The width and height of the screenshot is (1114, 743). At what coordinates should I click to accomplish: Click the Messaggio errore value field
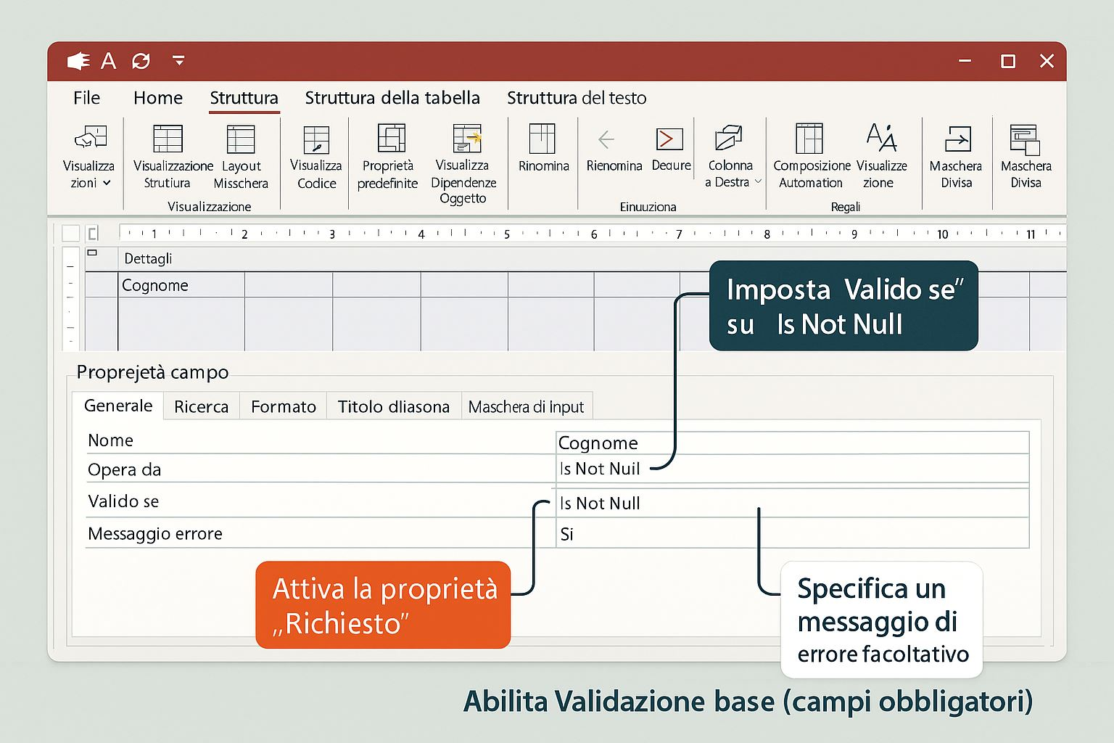(x=792, y=534)
